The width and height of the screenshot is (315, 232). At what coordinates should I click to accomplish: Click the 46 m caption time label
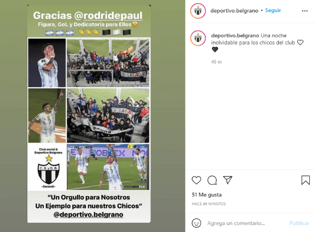216,62
